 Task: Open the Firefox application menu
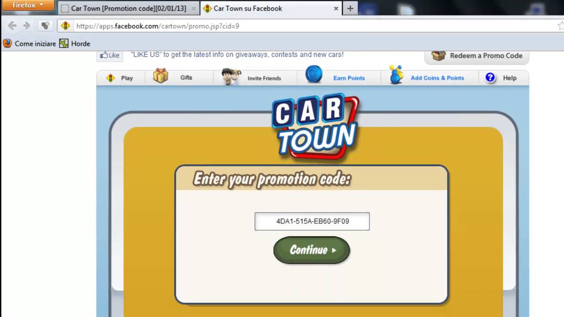(x=27, y=5)
